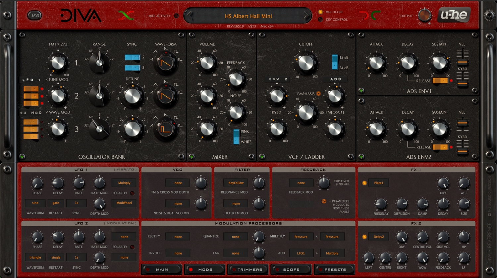Viewport: 497px width, 278px height.
Task: Click the Output volume knob
Action: click(x=424, y=16)
